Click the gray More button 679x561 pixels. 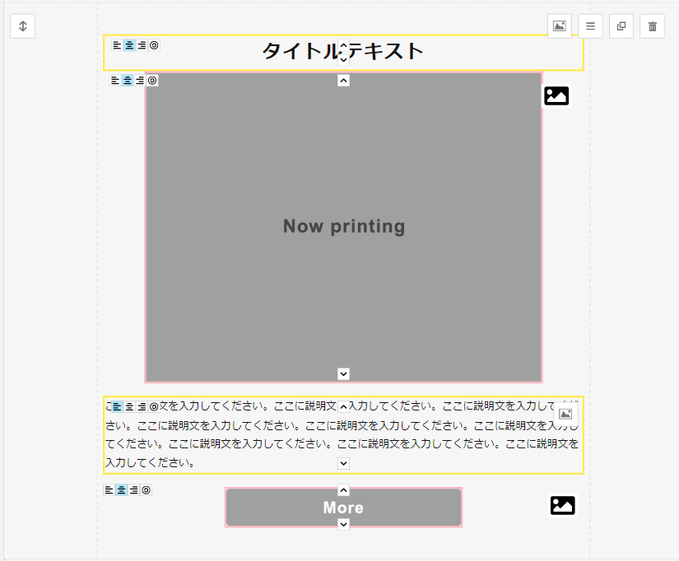(296, 508)
